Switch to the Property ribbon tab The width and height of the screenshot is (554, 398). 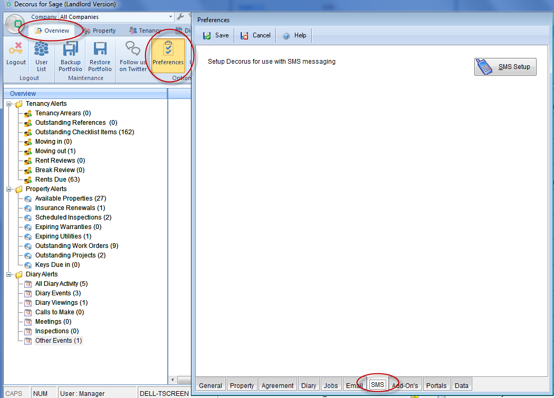pyautogui.click(x=100, y=31)
